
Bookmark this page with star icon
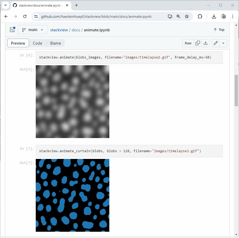(x=187, y=16)
